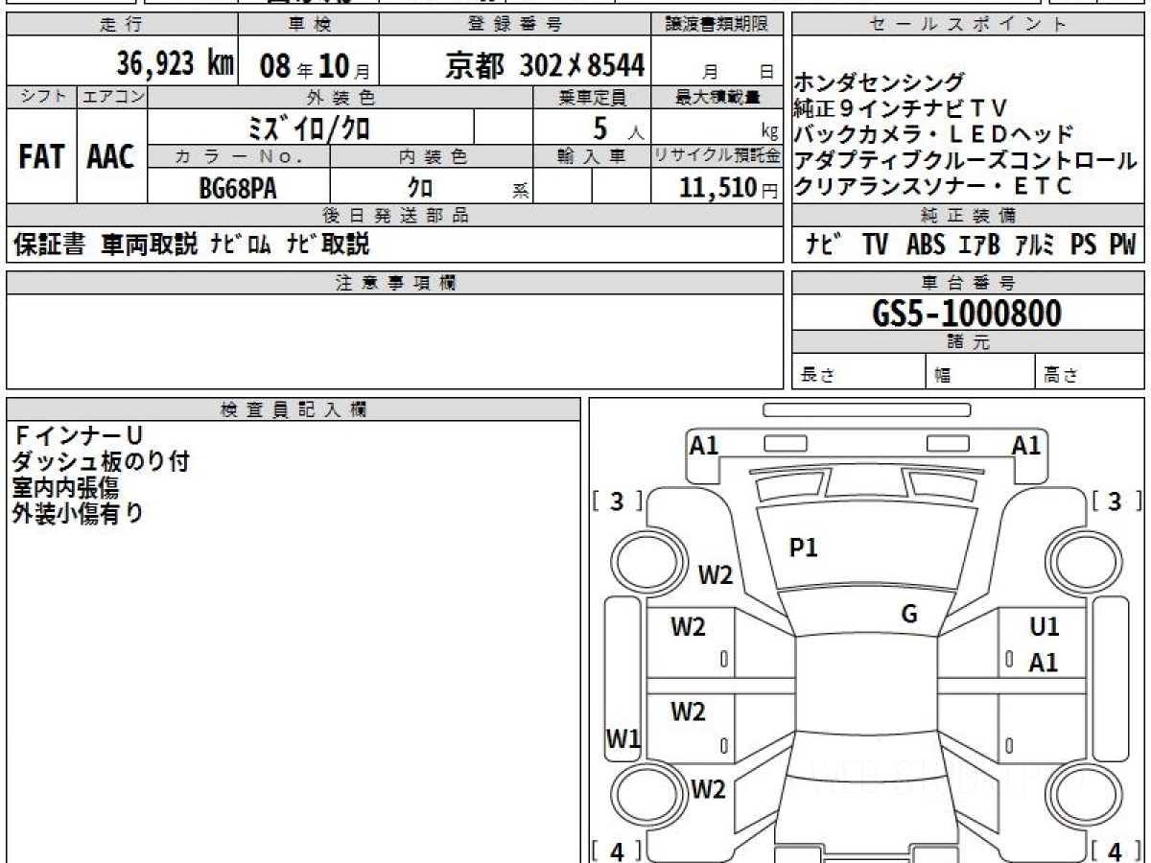This screenshot has height=863, width=1151.
Task: Click the lower-left tire circle in diagram
Action: pyautogui.click(x=643, y=793)
